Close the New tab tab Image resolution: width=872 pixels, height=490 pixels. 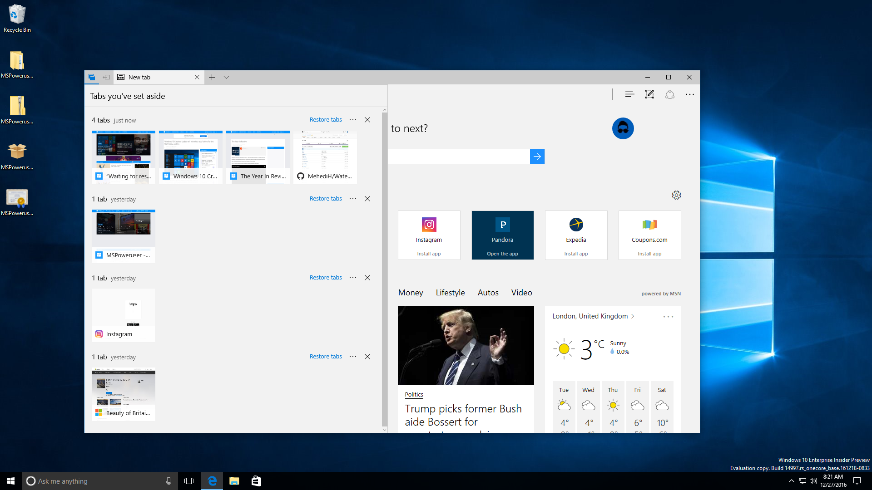point(197,77)
